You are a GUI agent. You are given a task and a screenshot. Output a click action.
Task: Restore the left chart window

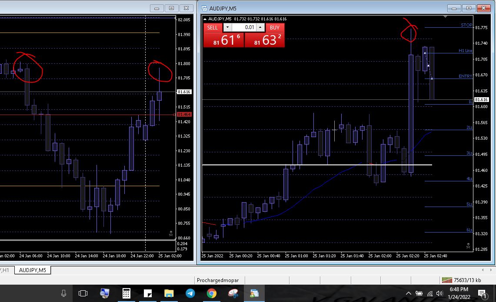coord(171,8)
